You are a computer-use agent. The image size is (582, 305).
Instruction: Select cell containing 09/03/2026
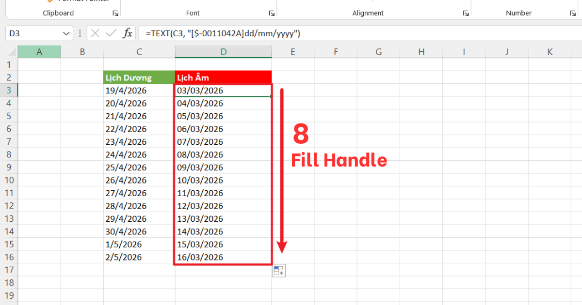pyautogui.click(x=223, y=167)
